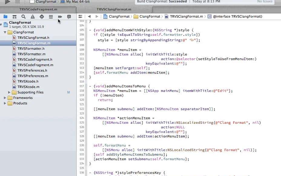Show the Issue navigator warning icon
Screen dimensions: 281x176
(x=32, y=17)
